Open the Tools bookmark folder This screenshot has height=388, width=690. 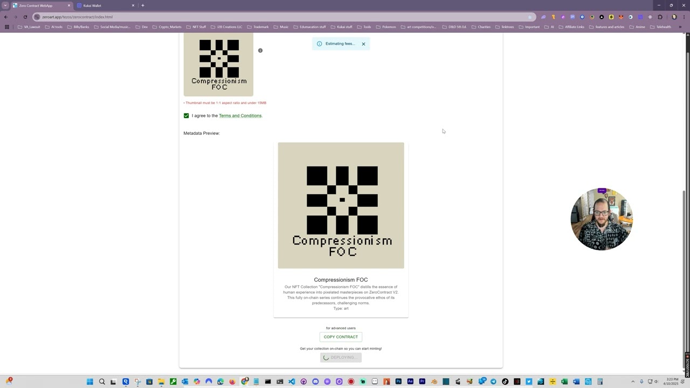(x=364, y=27)
